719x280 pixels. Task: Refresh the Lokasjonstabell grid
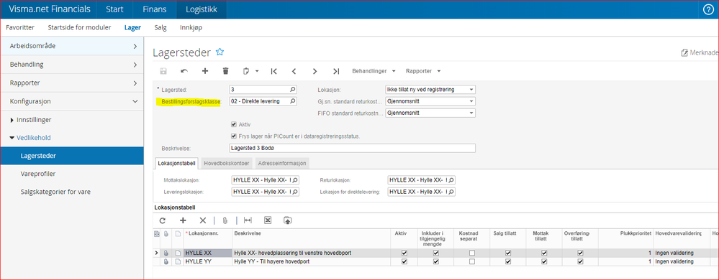163,220
